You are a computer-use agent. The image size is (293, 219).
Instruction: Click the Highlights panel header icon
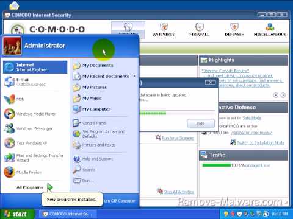click(x=204, y=60)
